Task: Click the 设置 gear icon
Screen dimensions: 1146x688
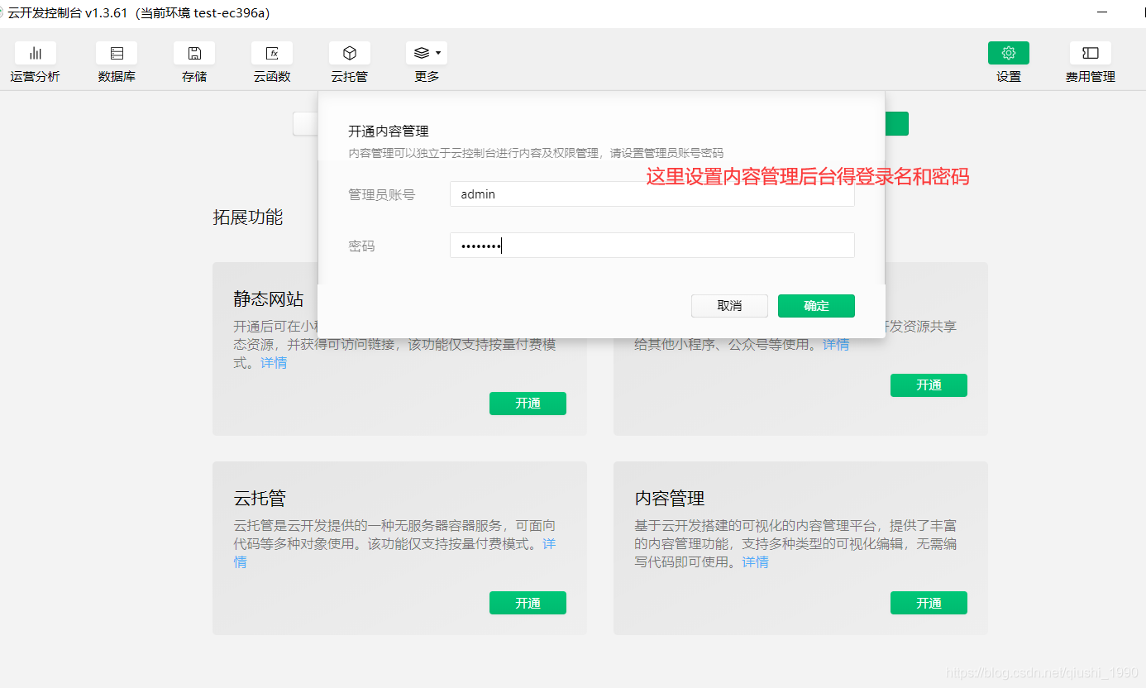Action: point(1009,53)
